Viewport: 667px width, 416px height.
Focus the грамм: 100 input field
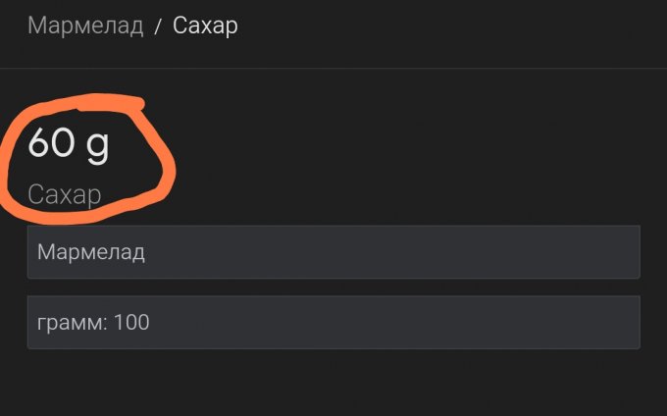(x=333, y=322)
